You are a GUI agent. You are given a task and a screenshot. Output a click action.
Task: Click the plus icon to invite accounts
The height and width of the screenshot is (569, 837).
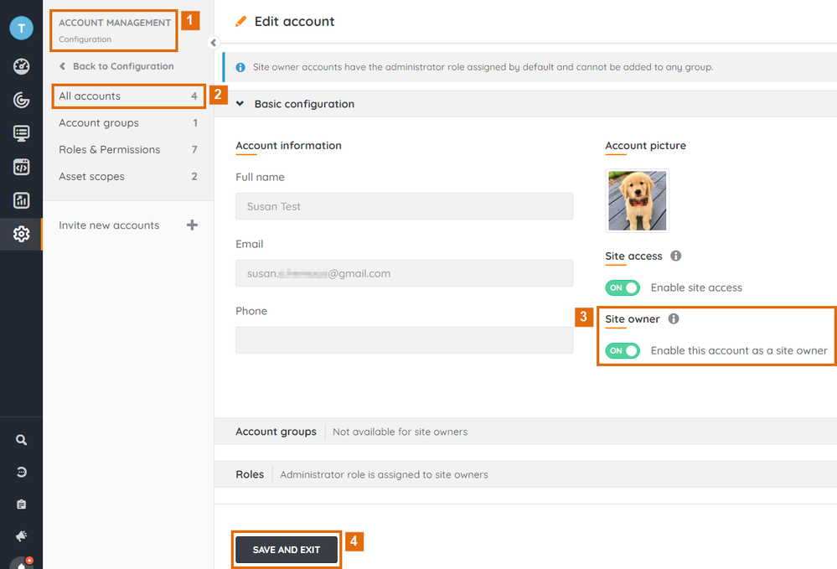tap(192, 225)
